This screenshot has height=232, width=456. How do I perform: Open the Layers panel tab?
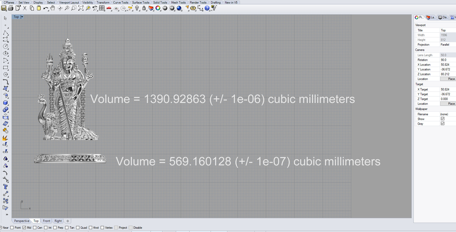431,17
